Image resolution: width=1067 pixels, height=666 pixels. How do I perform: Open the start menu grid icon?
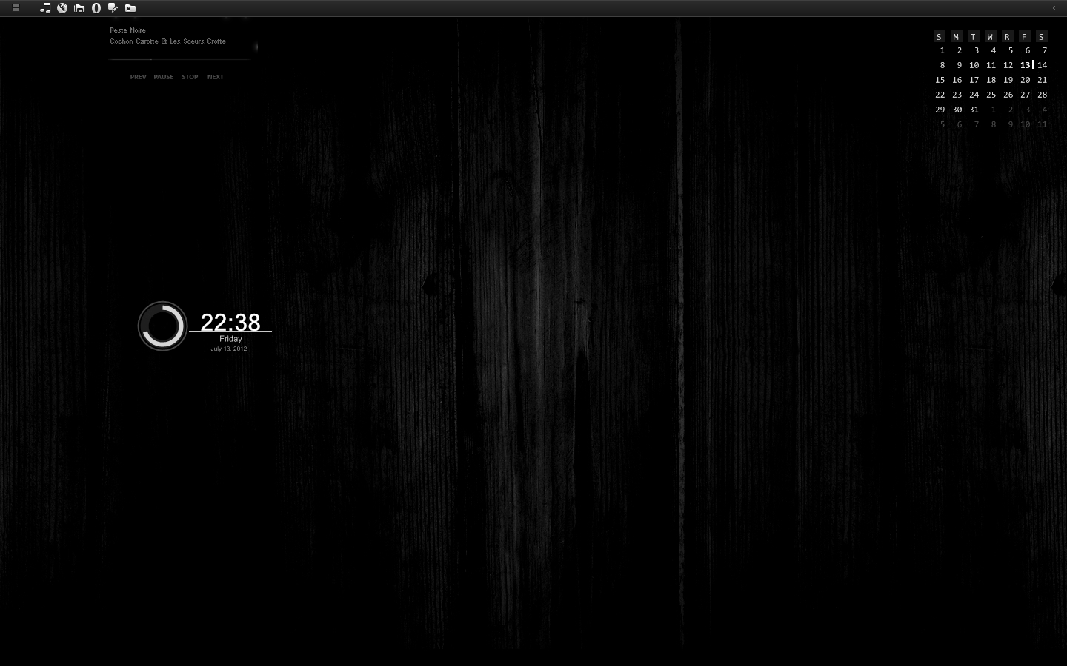(16, 8)
